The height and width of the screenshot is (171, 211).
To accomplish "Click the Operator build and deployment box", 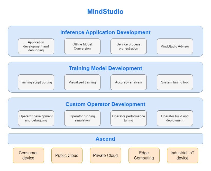I will pos(175,118).
